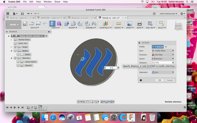The width and height of the screenshot is (197, 123).
Task: Toggle Origin folder visibility bulb
Action: tap(15, 47)
